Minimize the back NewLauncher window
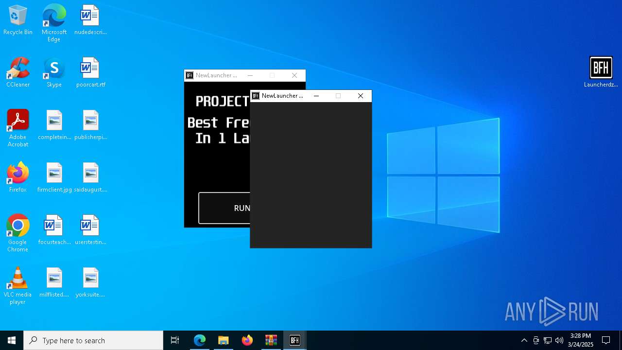The height and width of the screenshot is (350, 622). [250, 75]
